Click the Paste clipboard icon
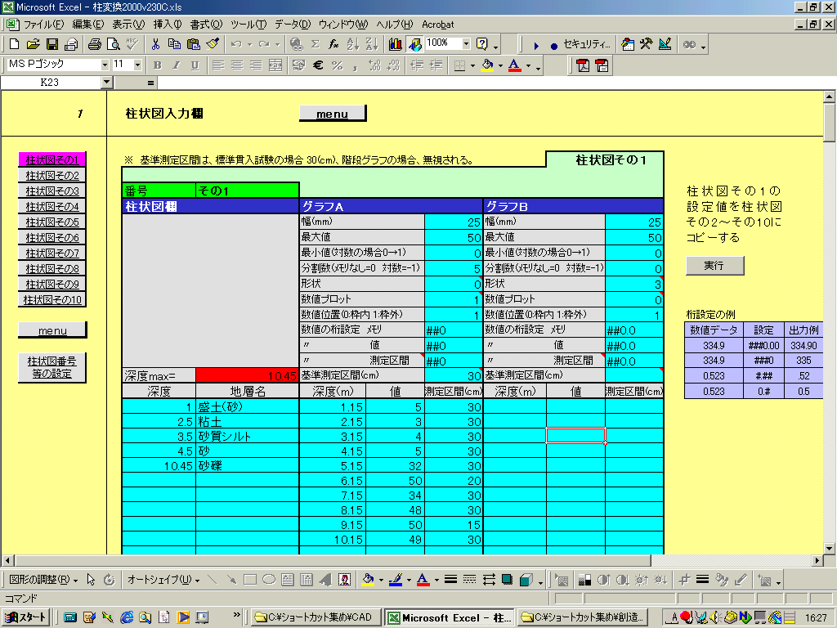Image resolution: width=837 pixels, height=628 pixels. click(x=193, y=44)
